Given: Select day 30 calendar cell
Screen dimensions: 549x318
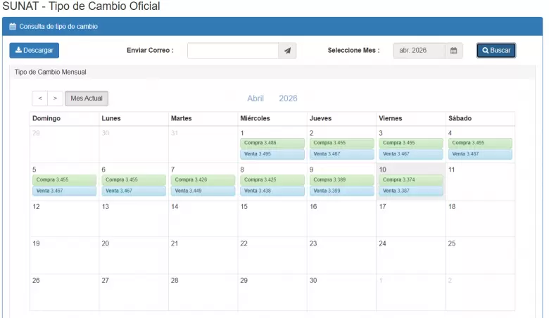Looking at the screenshot, I should coord(341,291).
